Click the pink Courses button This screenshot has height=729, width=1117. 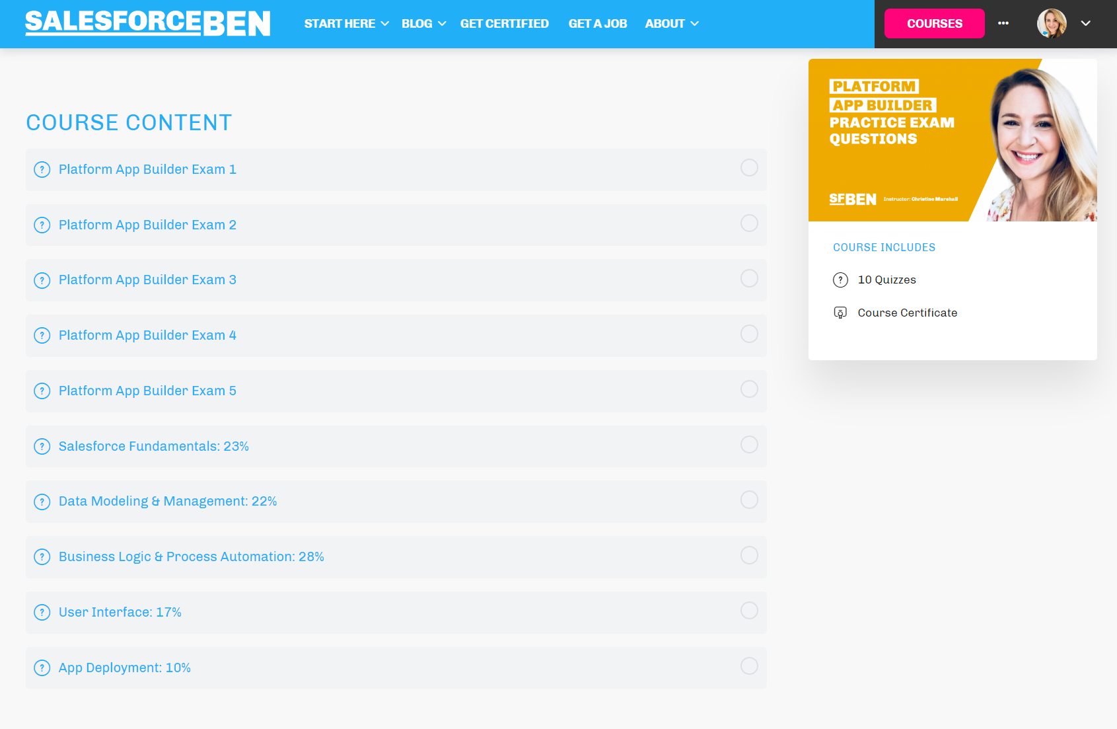[x=935, y=24]
